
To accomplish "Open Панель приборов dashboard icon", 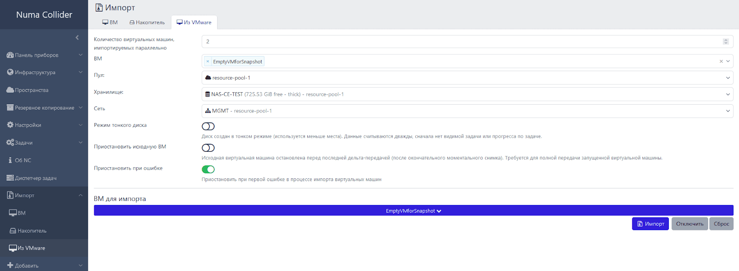I will click(x=10, y=55).
